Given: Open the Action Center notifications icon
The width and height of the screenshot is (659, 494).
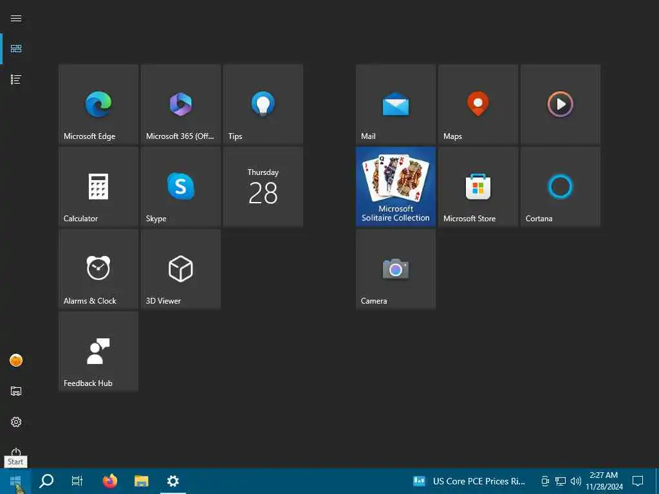Looking at the screenshot, I should (638, 481).
